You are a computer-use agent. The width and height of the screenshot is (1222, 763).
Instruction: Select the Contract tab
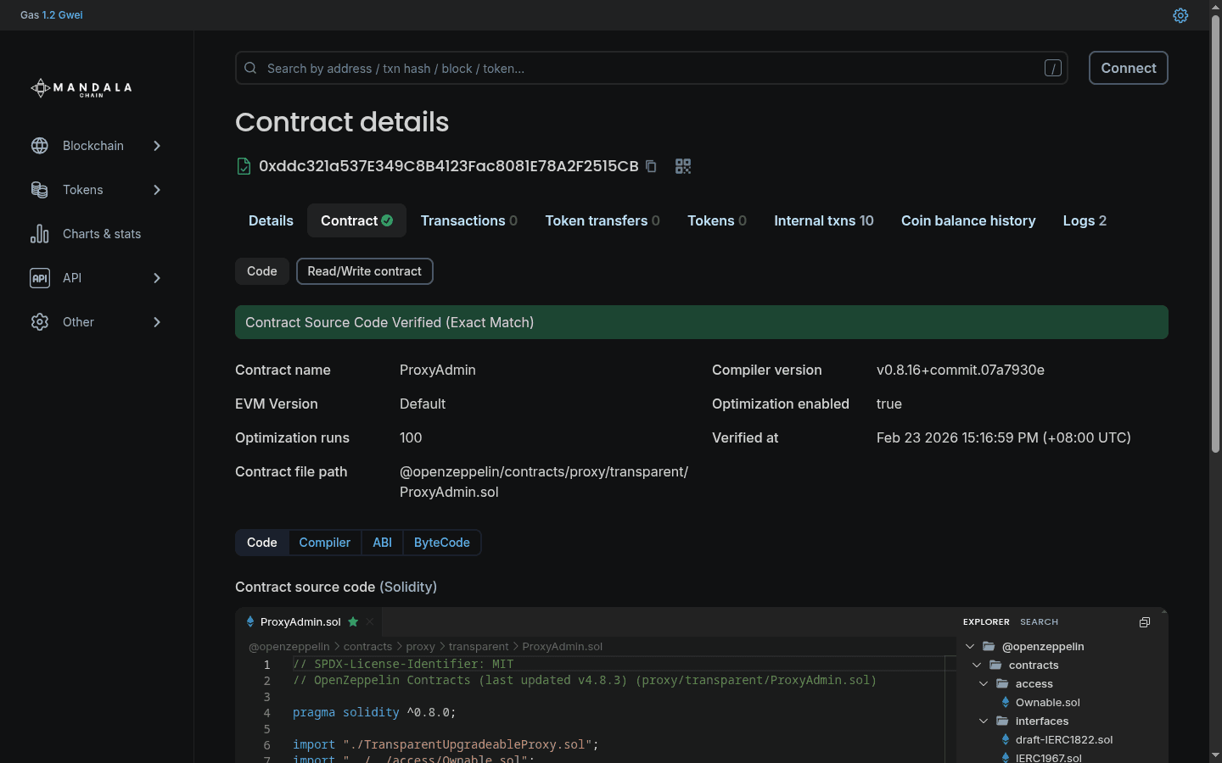click(x=356, y=220)
